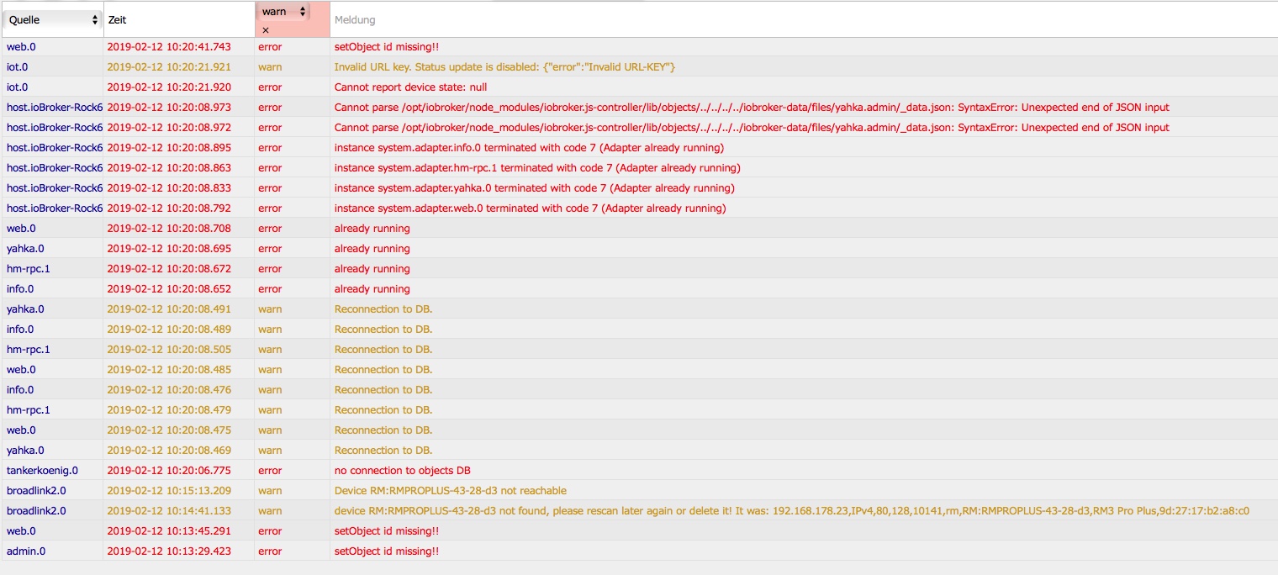The height and width of the screenshot is (575, 1278).
Task: Select the 'Invalid URL key' warning message
Action: pos(504,67)
